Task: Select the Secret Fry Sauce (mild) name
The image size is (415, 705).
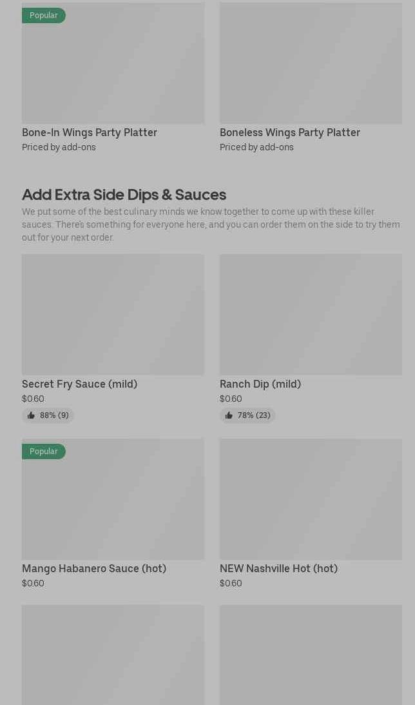Action: click(79, 384)
